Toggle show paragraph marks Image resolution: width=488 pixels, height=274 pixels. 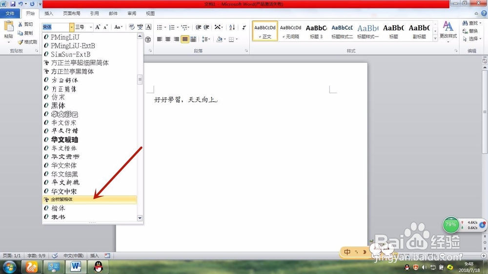(x=244, y=27)
